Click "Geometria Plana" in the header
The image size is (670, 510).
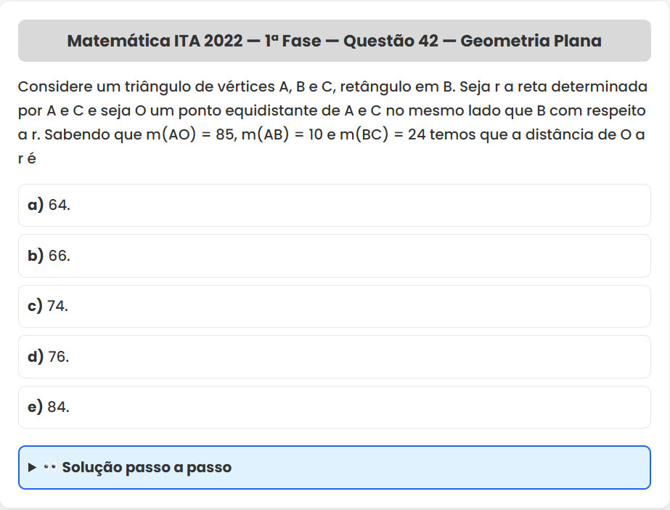tap(531, 41)
